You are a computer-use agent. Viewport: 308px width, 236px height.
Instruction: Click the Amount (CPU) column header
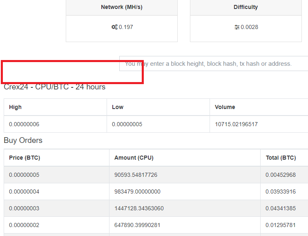134,158
